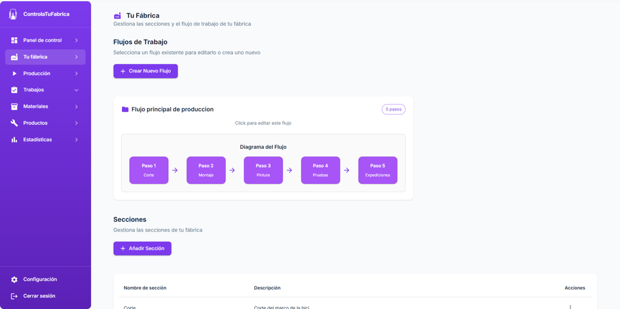620x309 pixels.
Task: Click the folder icon beside Flujo principal
Action: 125,109
